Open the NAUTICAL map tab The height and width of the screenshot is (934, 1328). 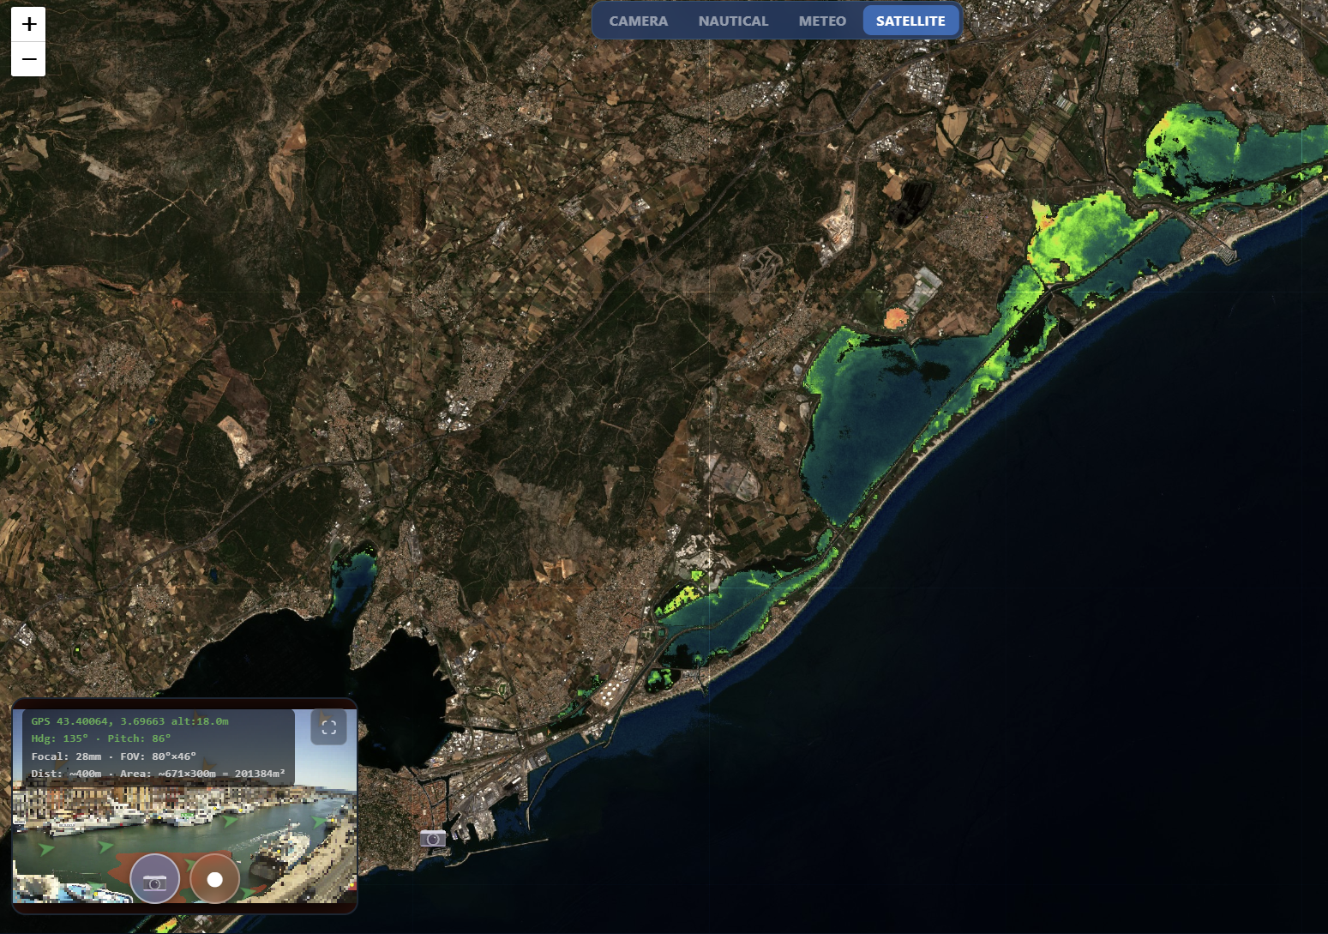[733, 21]
